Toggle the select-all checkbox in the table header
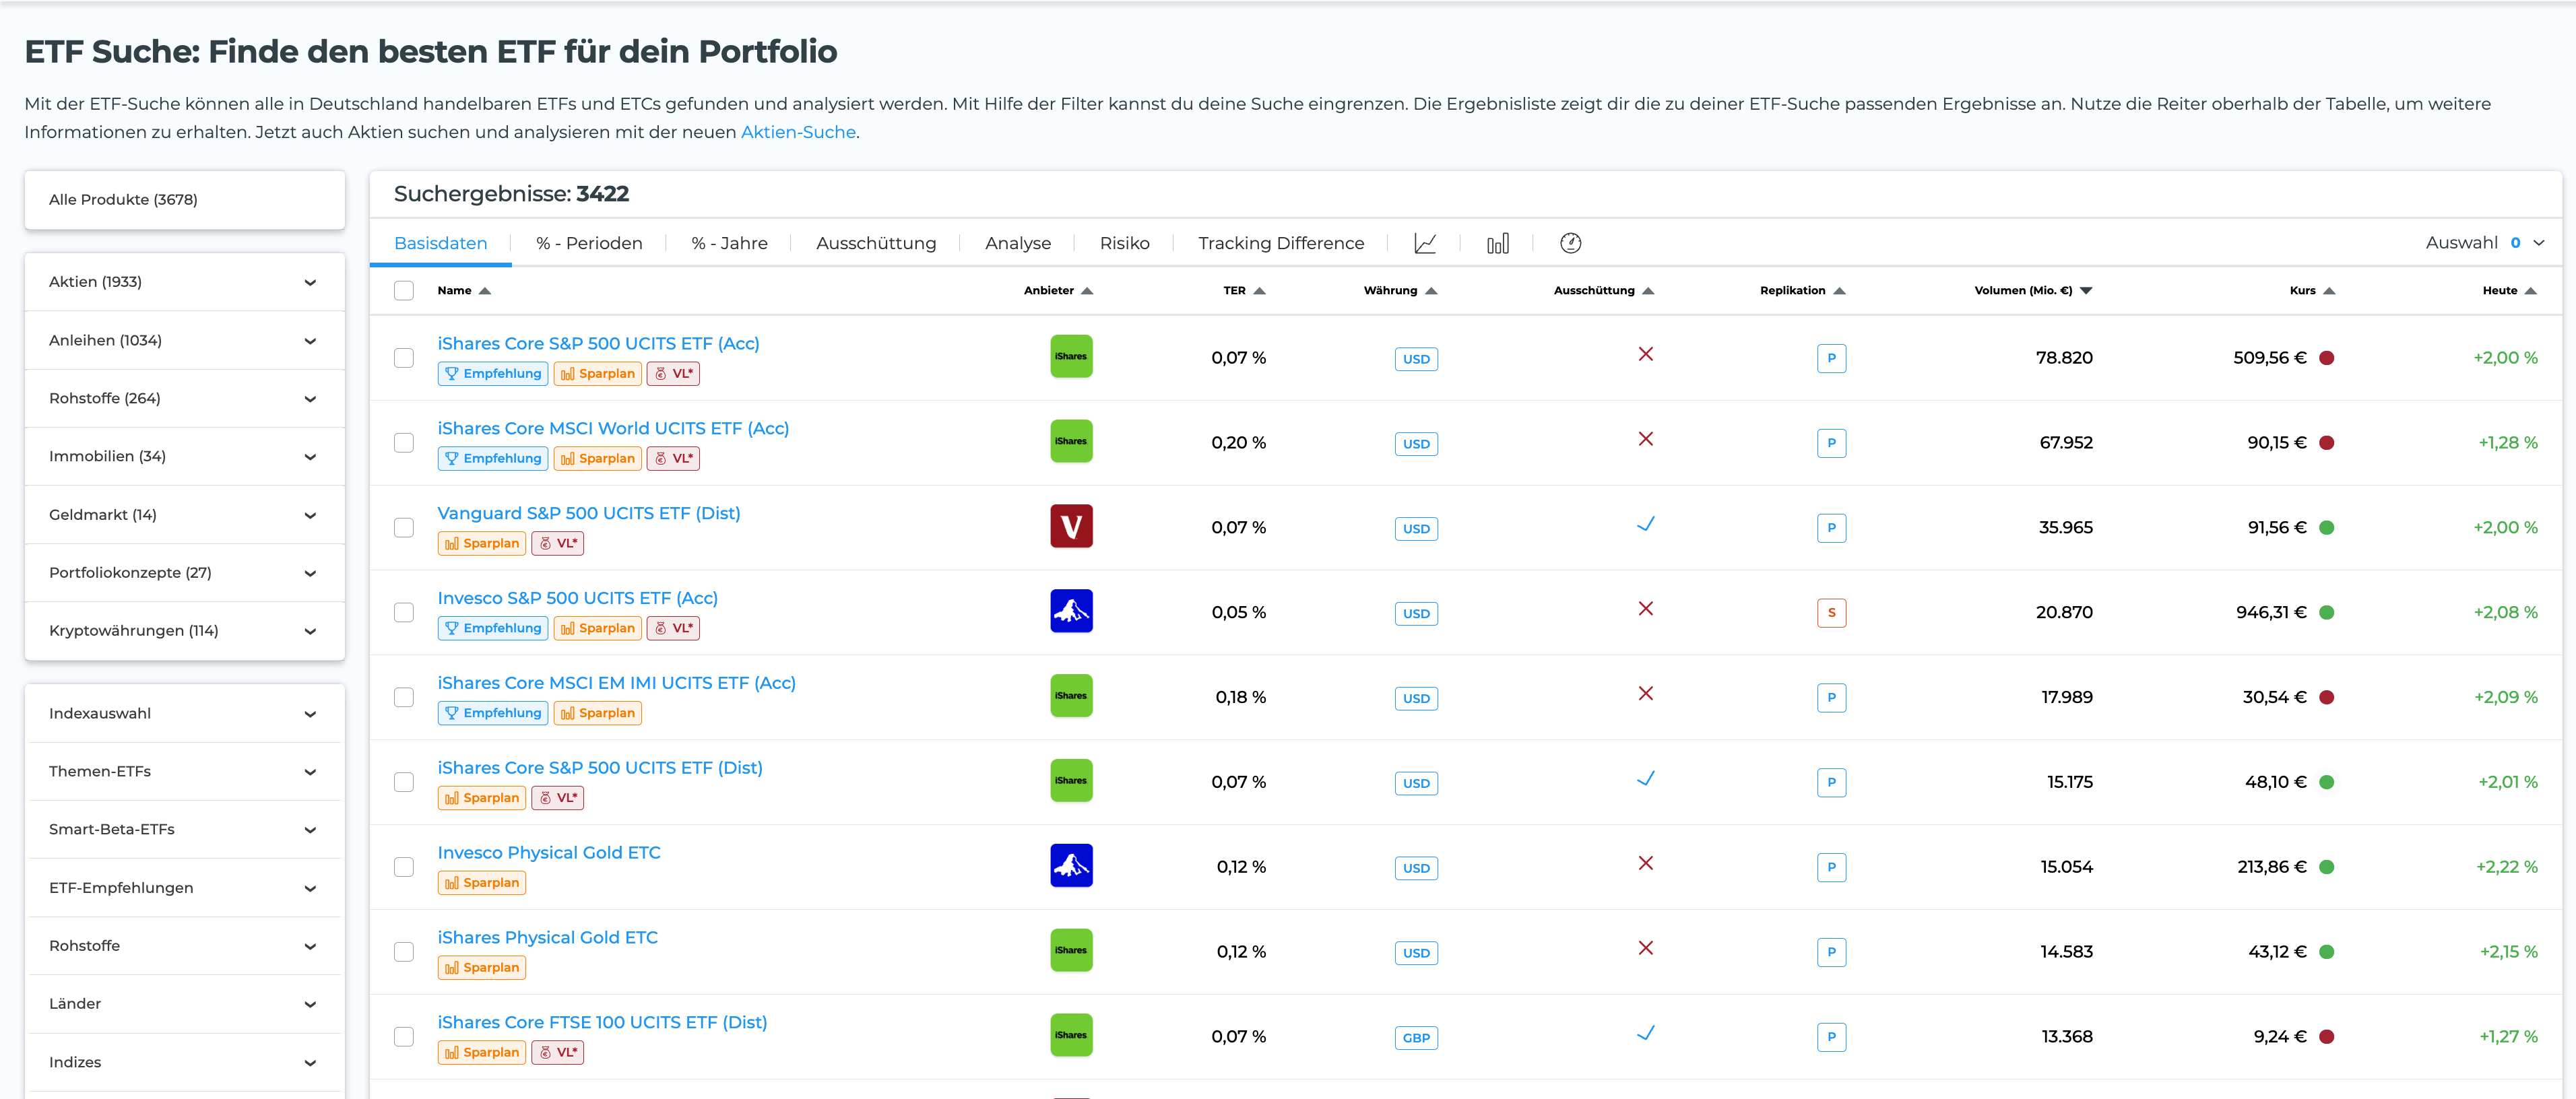The height and width of the screenshot is (1099, 2576). 404,290
